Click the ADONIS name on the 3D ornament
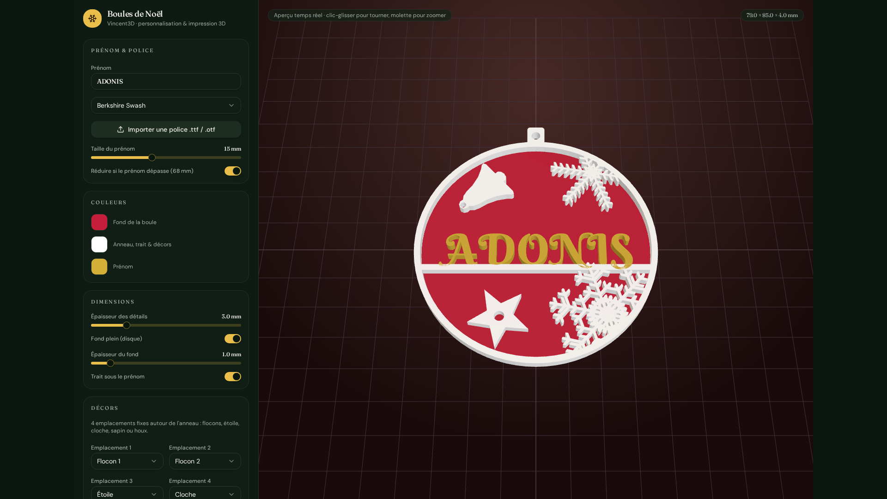Screen dimensions: 887x499 pyautogui.click(x=536, y=250)
